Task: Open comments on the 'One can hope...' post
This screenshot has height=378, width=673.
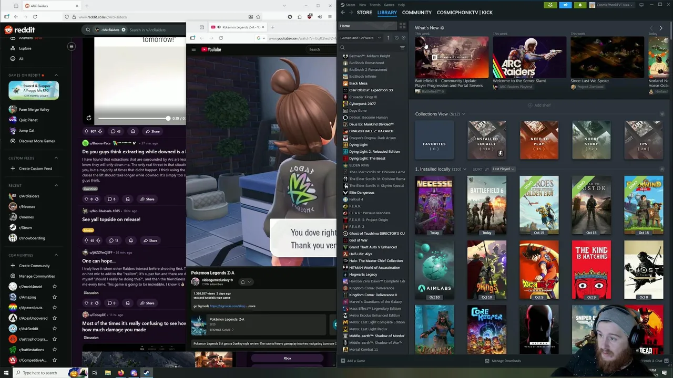Action: (111, 303)
